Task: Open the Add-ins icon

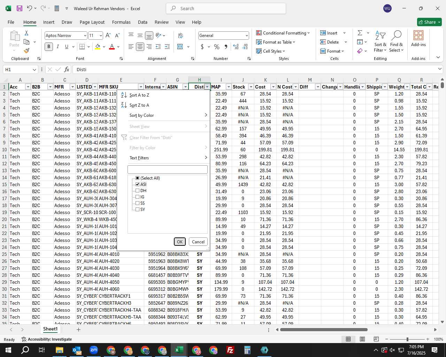Action: pyautogui.click(x=418, y=38)
